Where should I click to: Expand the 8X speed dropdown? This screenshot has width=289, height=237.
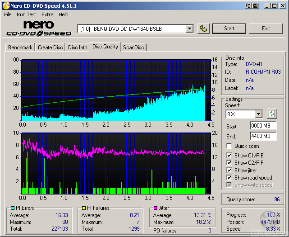(258, 114)
